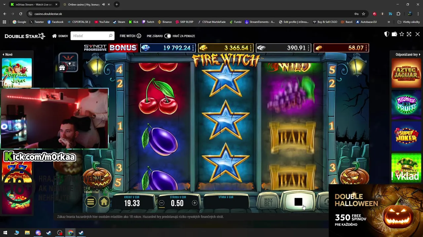Click the bronze jackpot 58.07
Image resolution: width=423 pixels, height=237 pixels.
pyautogui.click(x=341, y=48)
